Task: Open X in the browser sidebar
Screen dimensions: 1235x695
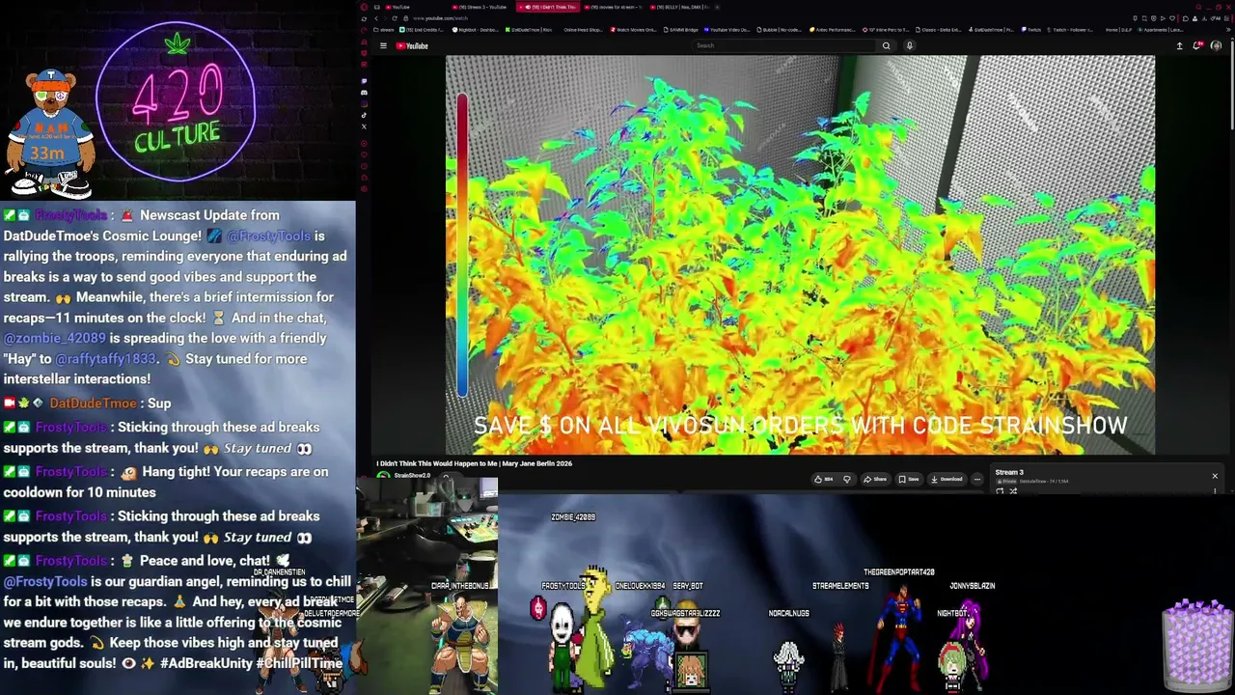Action: [x=364, y=126]
